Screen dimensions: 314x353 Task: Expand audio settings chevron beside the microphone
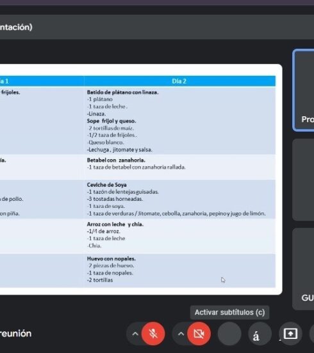tap(135, 334)
